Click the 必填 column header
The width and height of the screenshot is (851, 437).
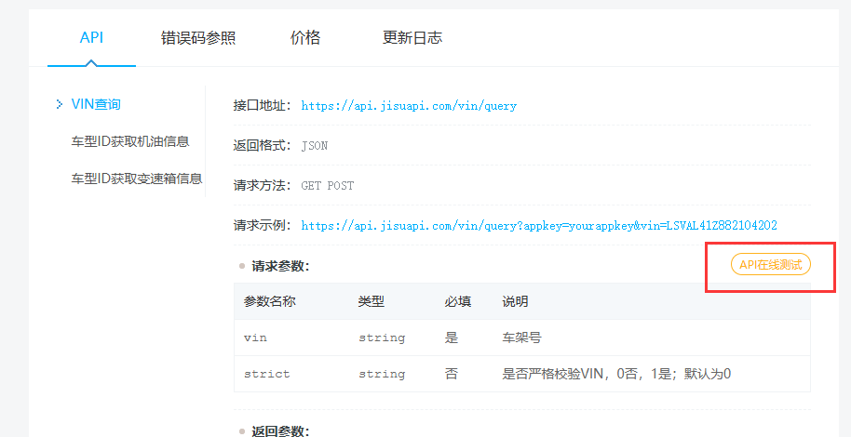tap(457, 301)
